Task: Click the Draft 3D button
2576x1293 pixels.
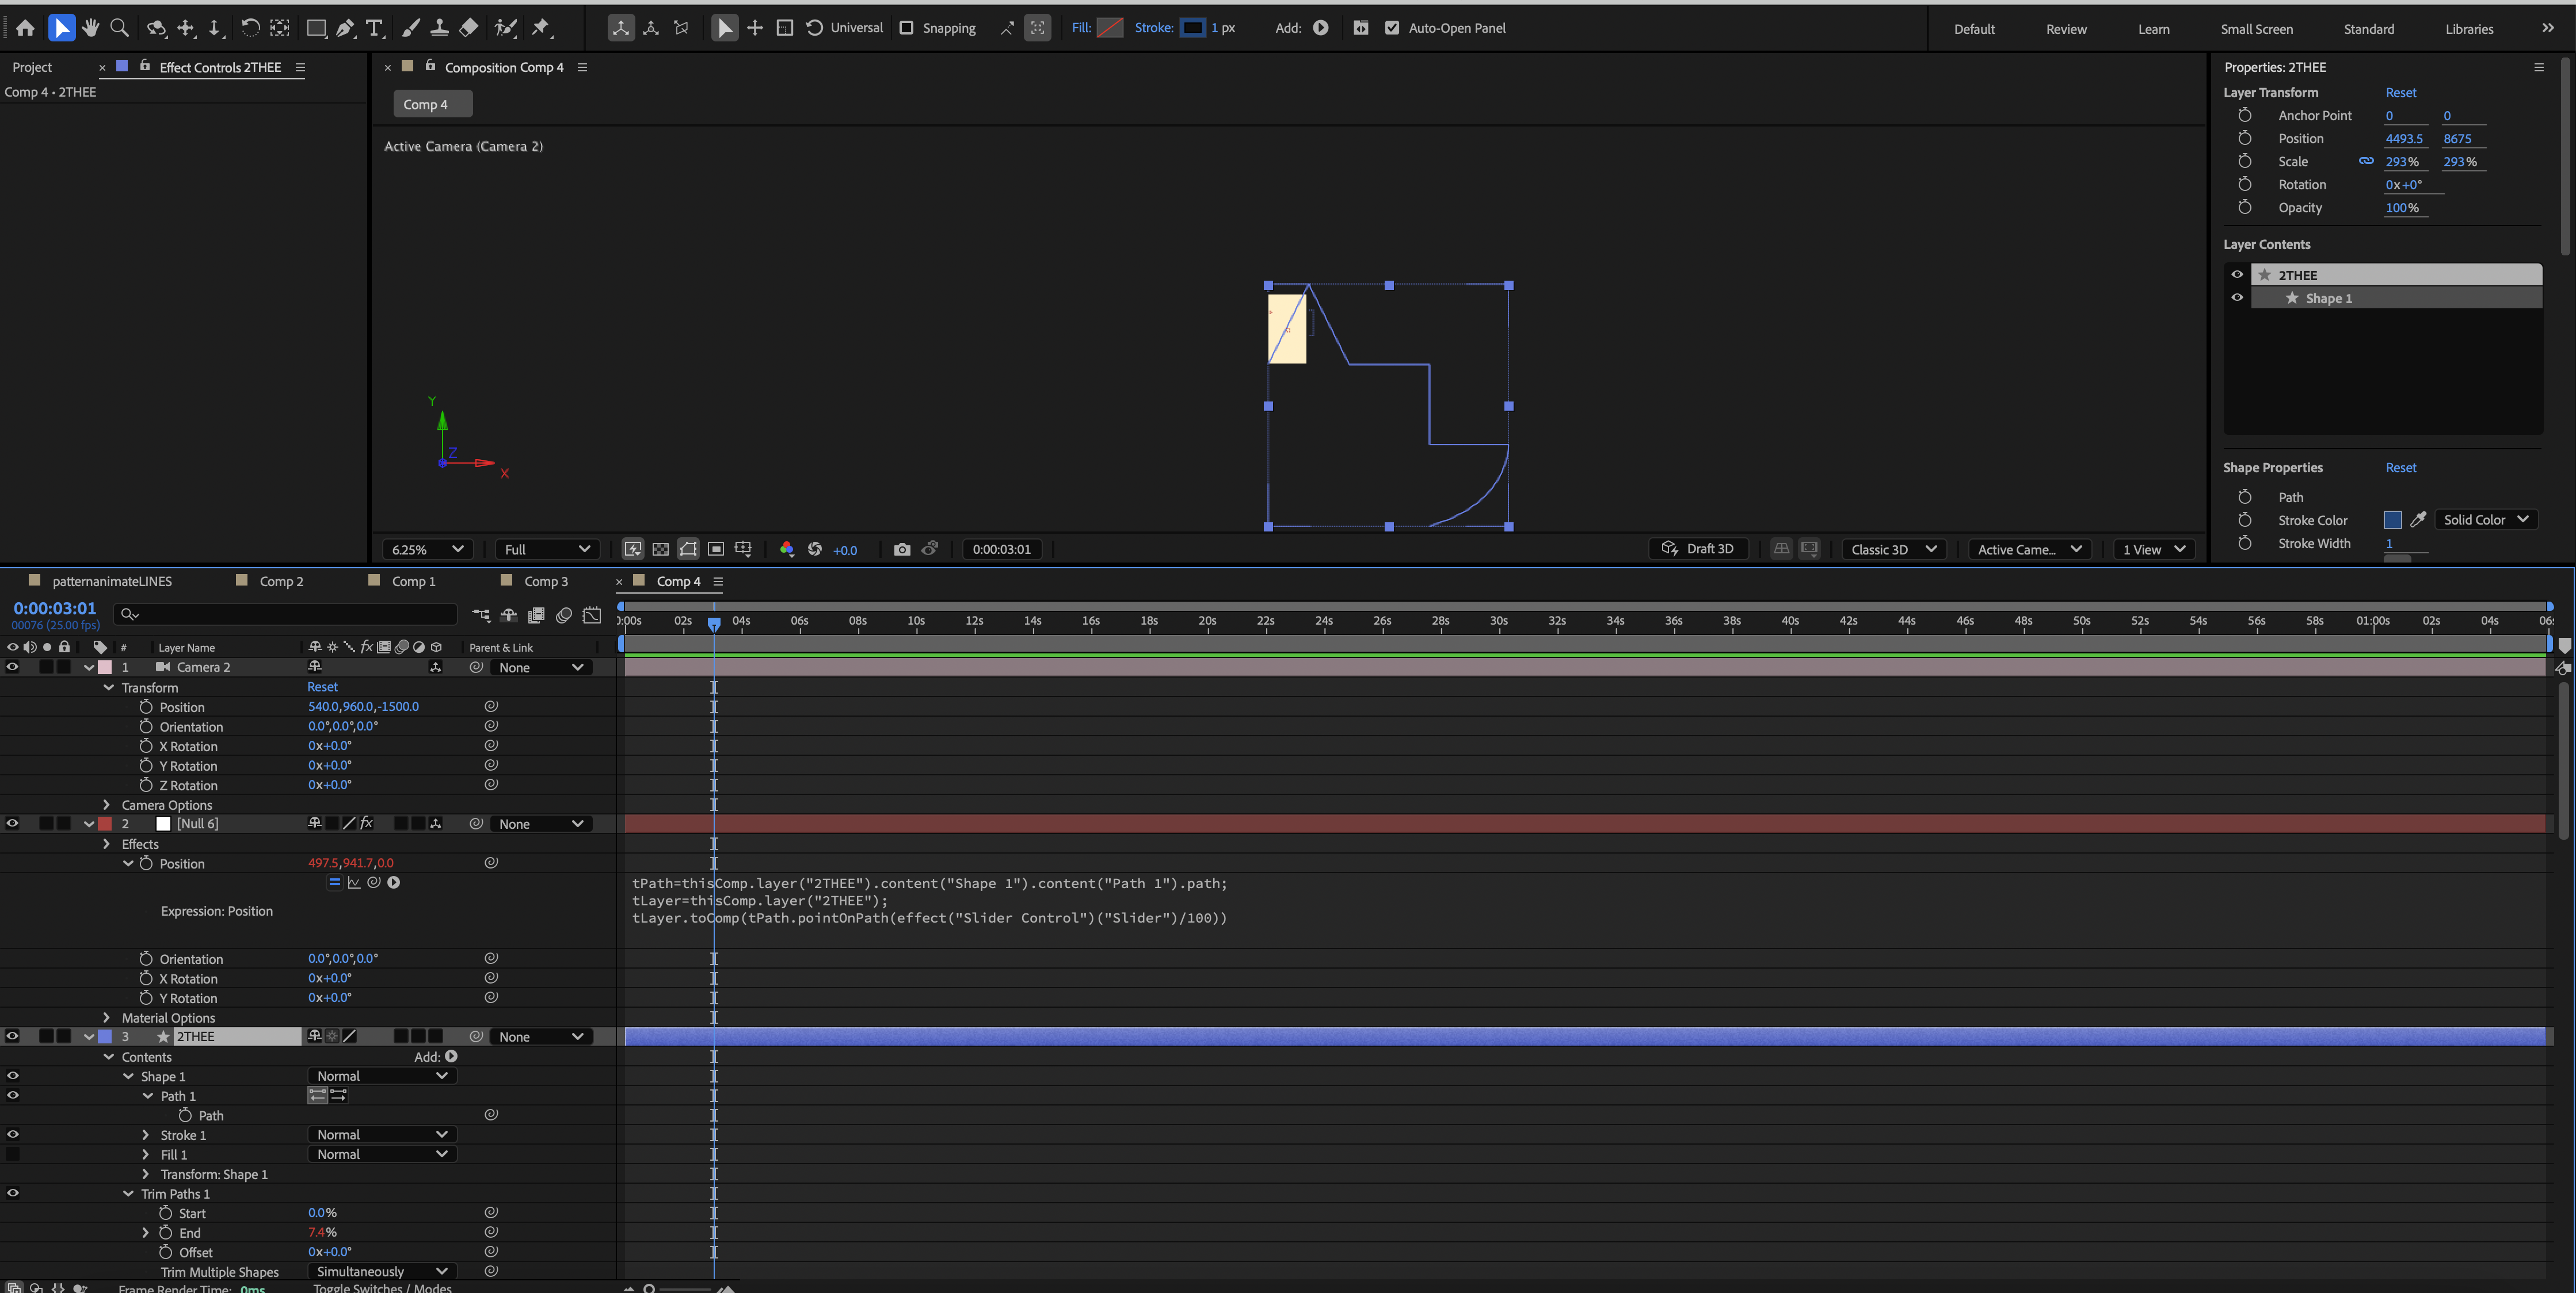Action: tap(1698, 549)
